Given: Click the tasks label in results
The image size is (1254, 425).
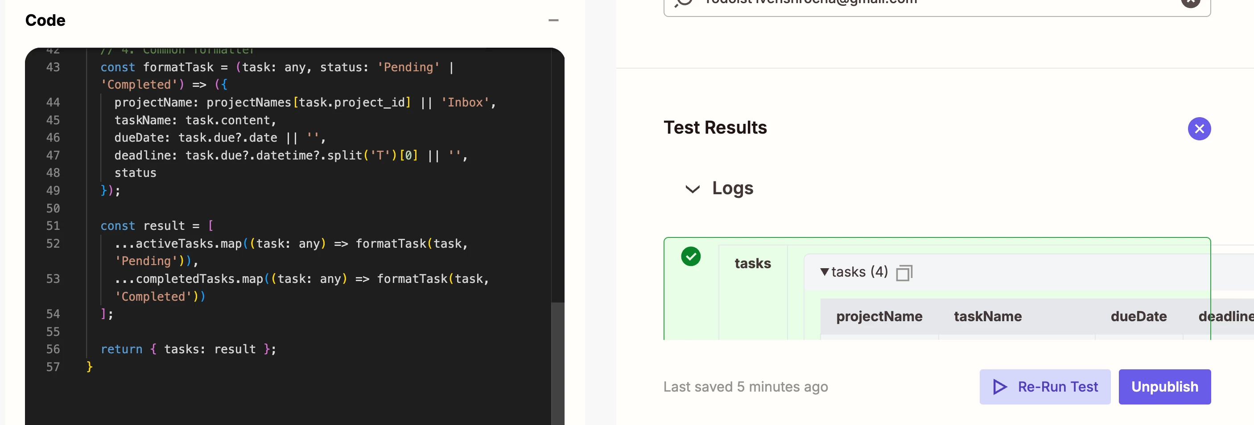Looking at the screenshot, I should pos(753,264).
